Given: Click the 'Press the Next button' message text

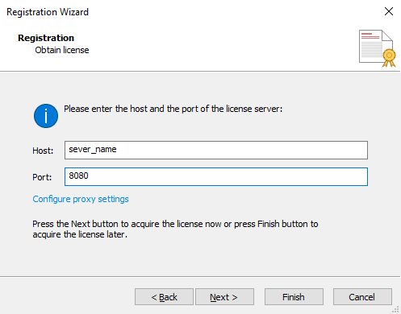Looking at the screenshot, I should tap(175, 229).
